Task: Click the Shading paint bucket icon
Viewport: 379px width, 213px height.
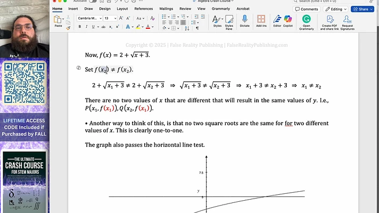Action: point(164,28)
